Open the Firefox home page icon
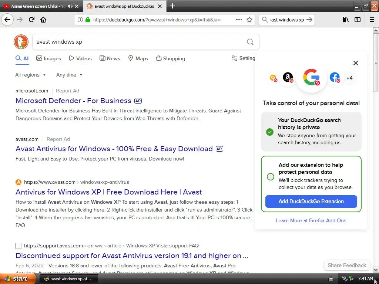379x284 pixels. [x=43, y=20]
